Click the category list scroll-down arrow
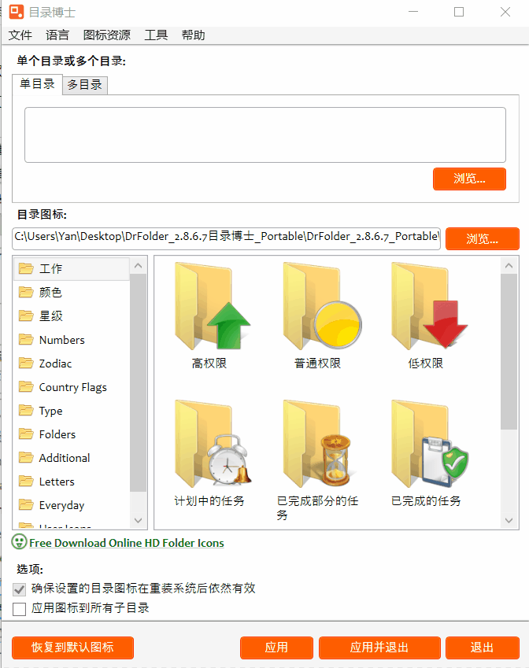The height and width of the screenshot is (668, 529). (x=138, y=520)
